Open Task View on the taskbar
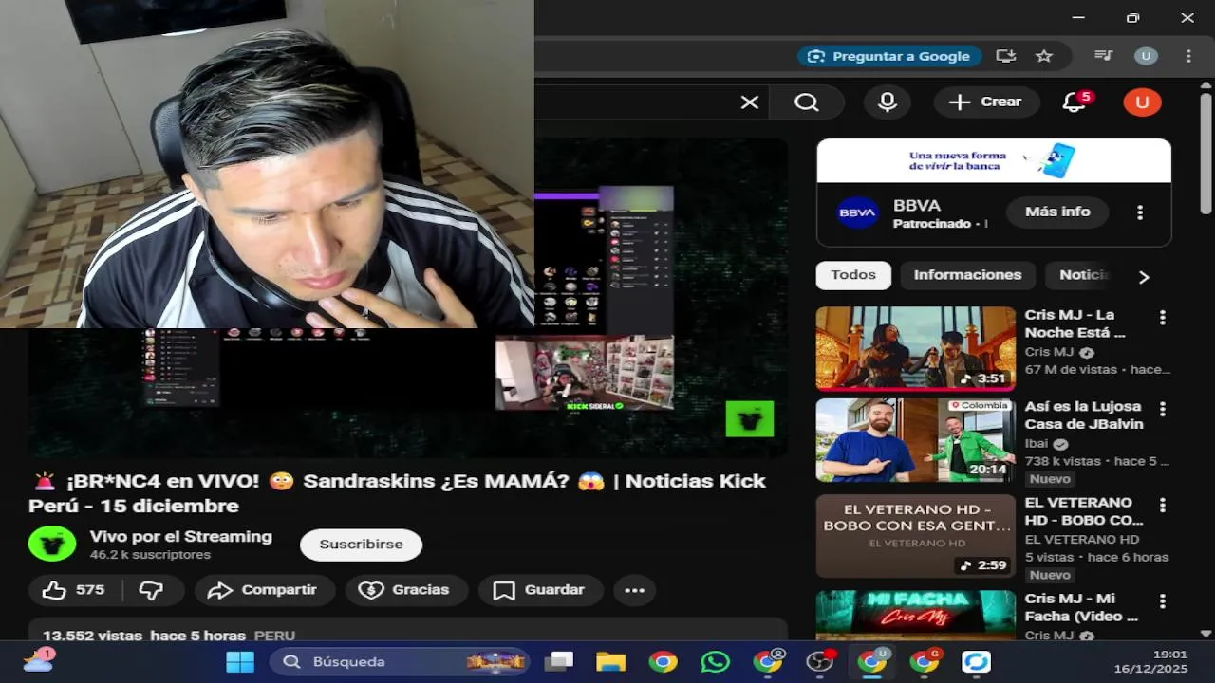 point(561,662)
